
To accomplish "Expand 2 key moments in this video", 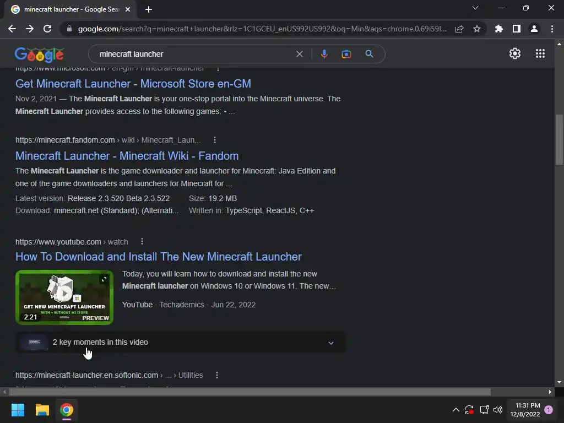I will click(x=181, y=342).
